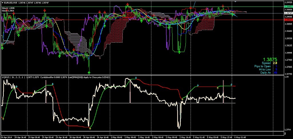Select the red sell arrow above 1 May peak
The width and height of the screenshot is (293, 139).
coord(127,5)
